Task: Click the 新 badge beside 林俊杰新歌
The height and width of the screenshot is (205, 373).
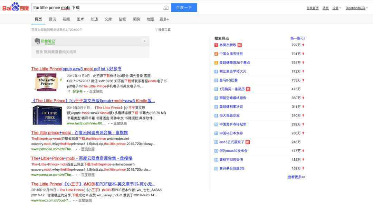Action: [240, 45]
